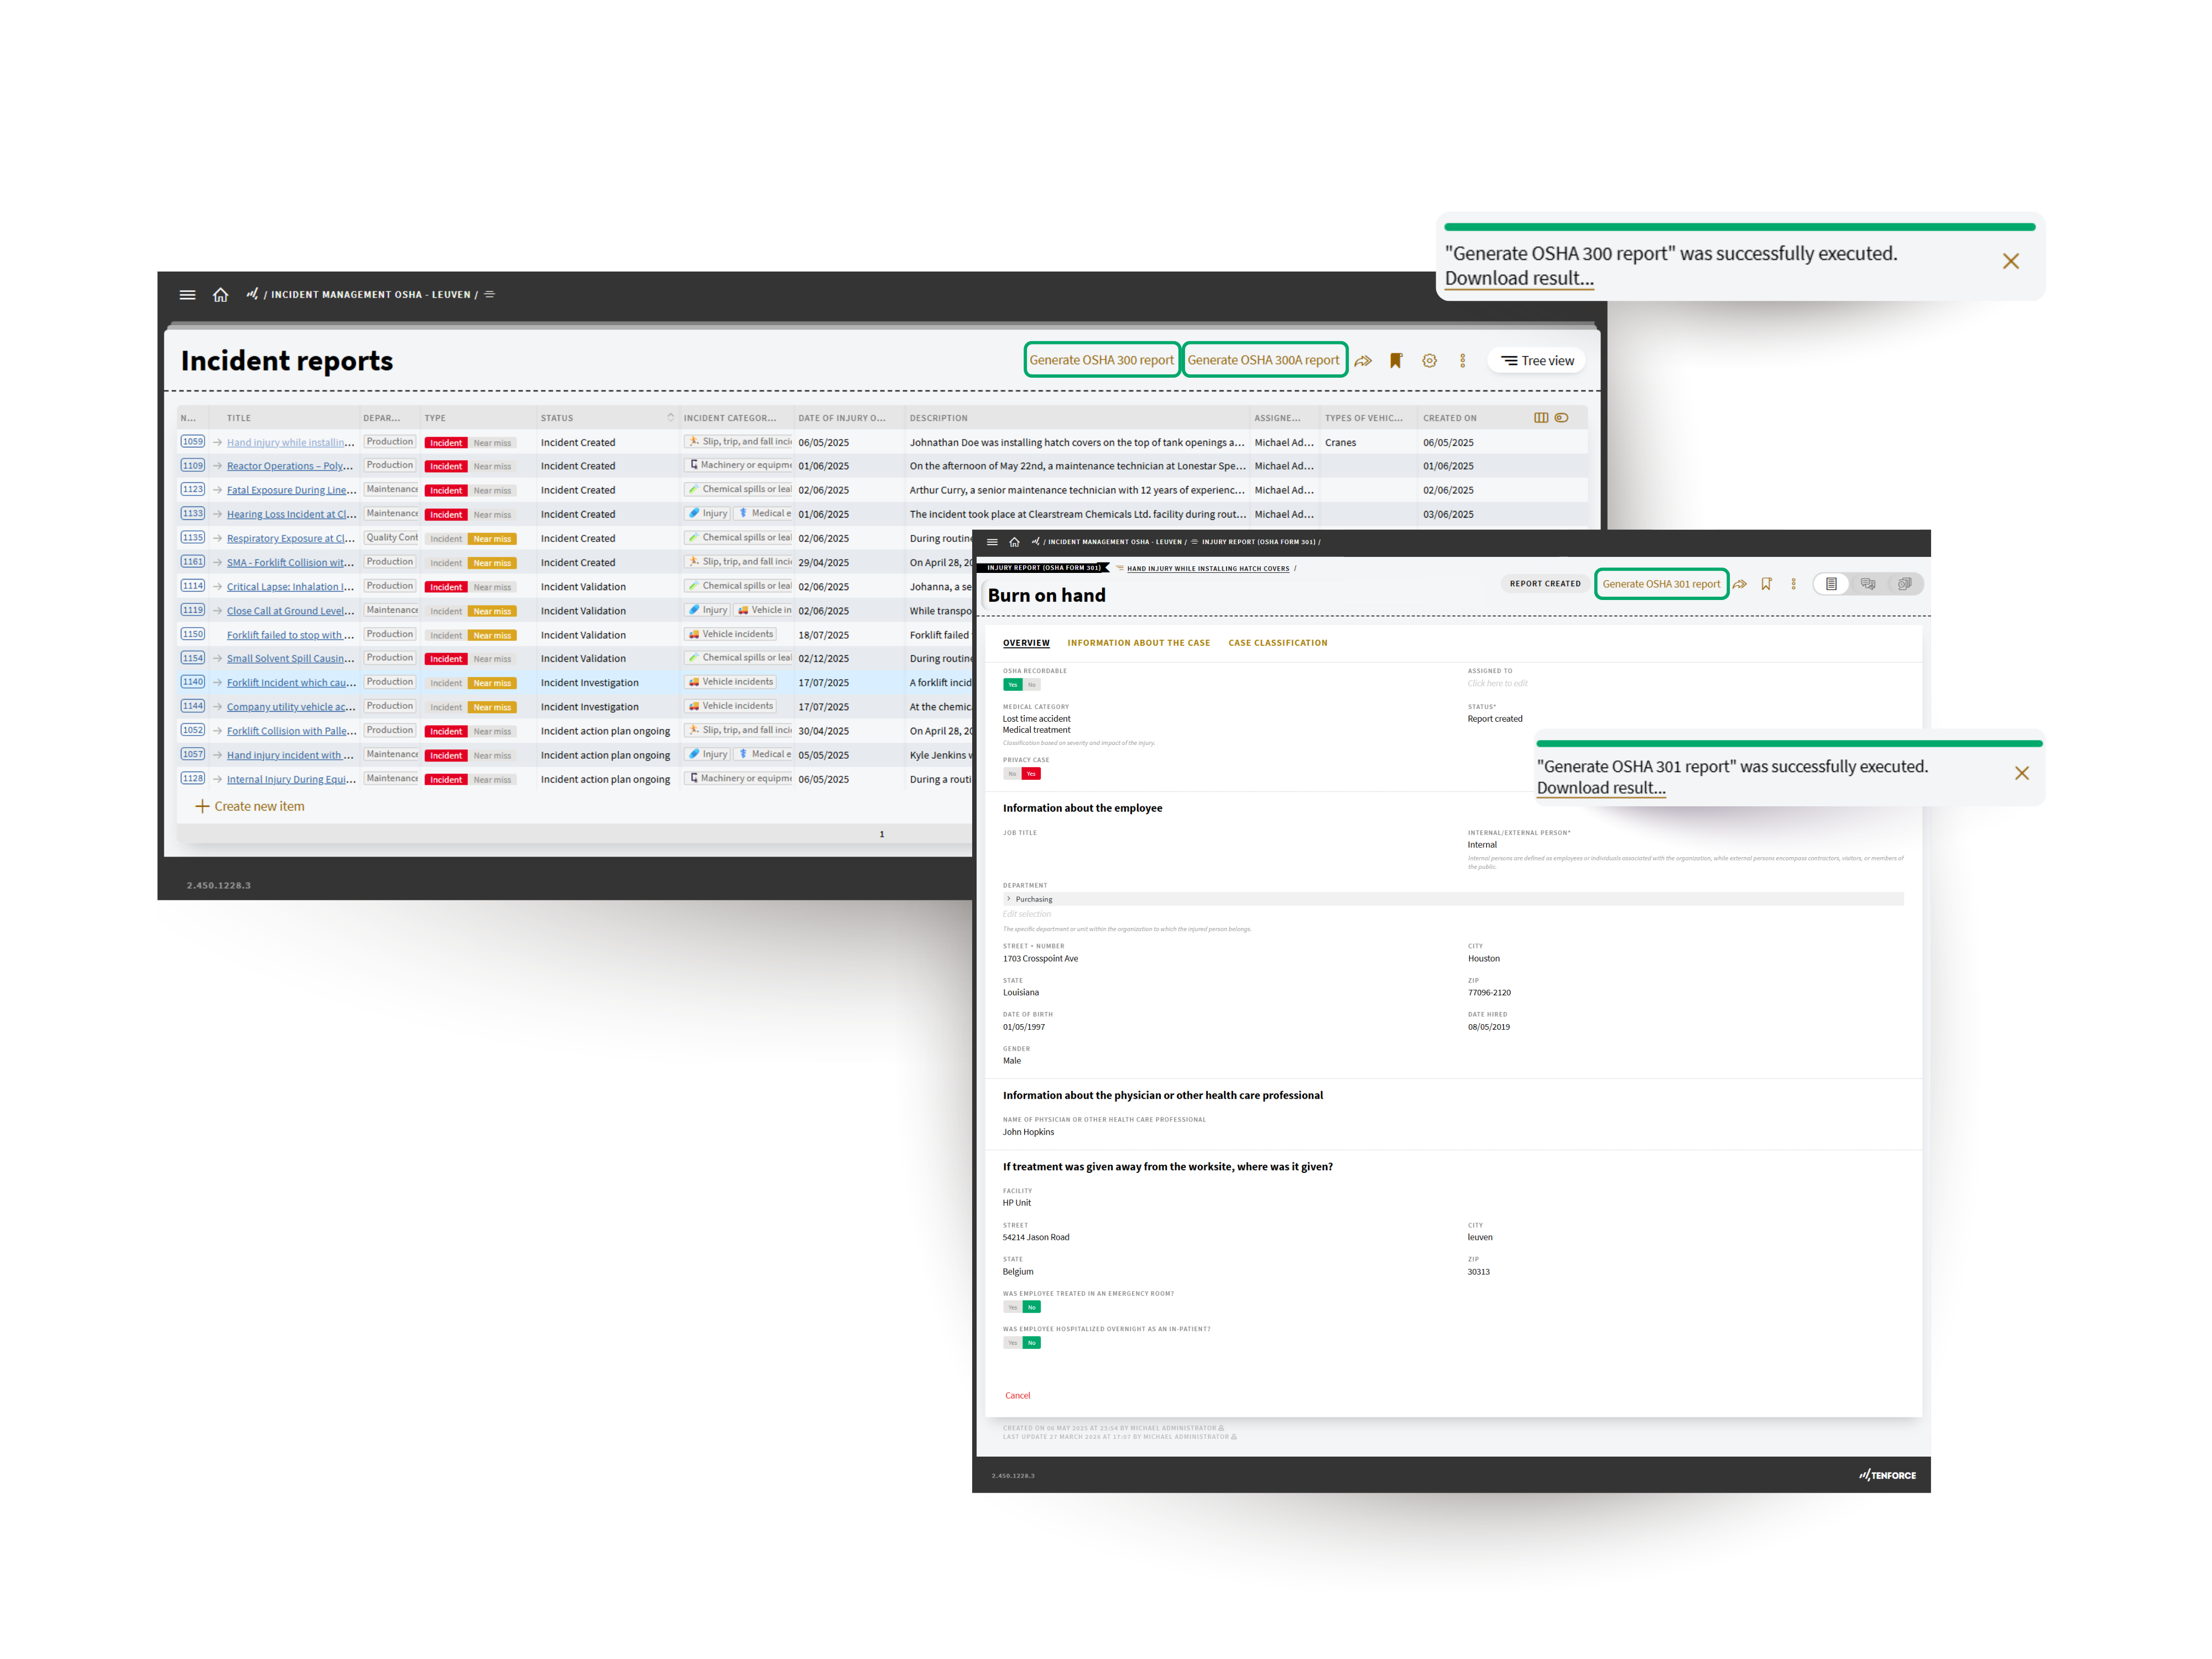
Task: Click the TITLE column header
Action: tap(239, 418)
